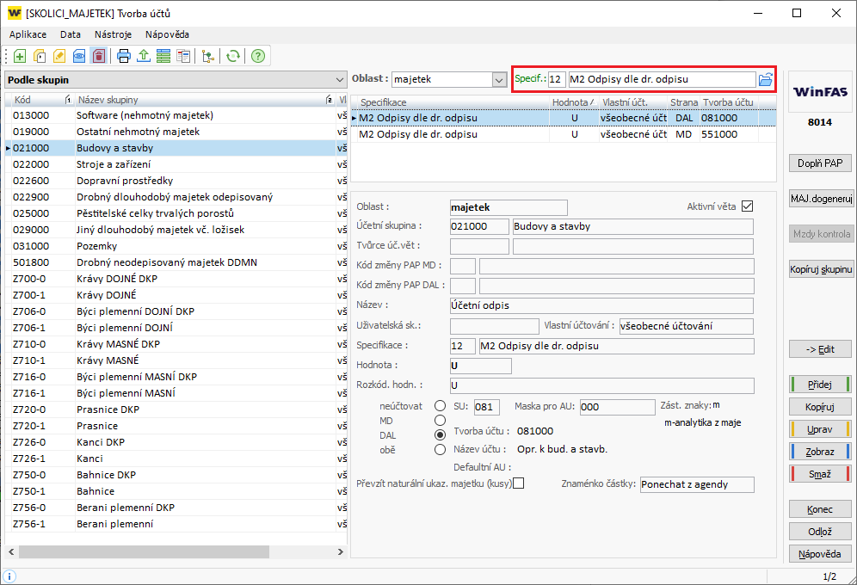Click the copy-record toolbar icon

coord(40,56)
